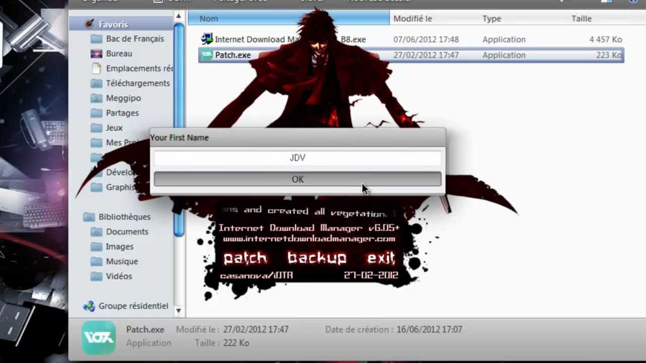Click exit in the patcher window
The height and width of the screenshot is (363, 646).
(381, 258)
